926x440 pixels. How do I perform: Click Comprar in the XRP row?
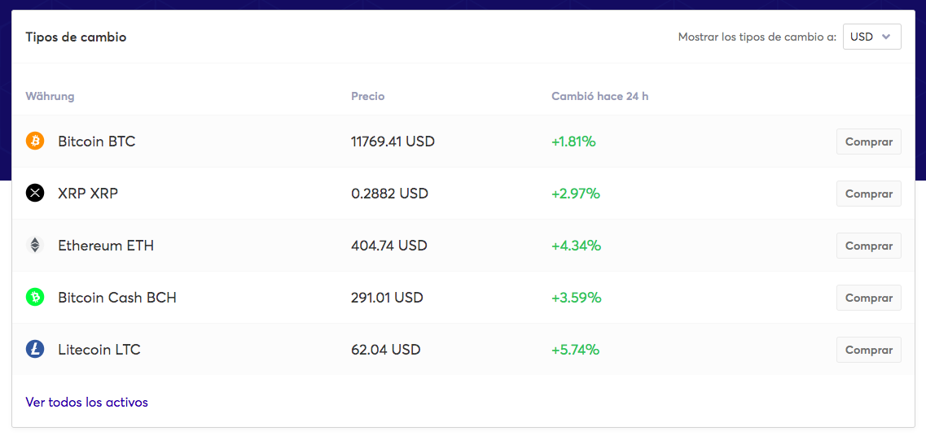click(x=869, y=194)
